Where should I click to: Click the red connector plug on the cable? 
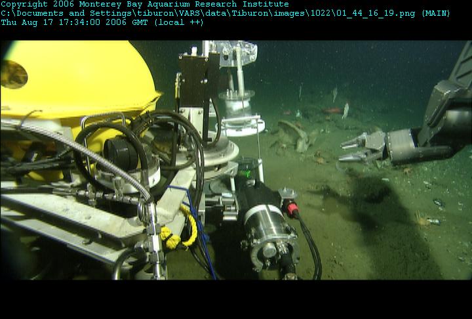coord(292,209)
